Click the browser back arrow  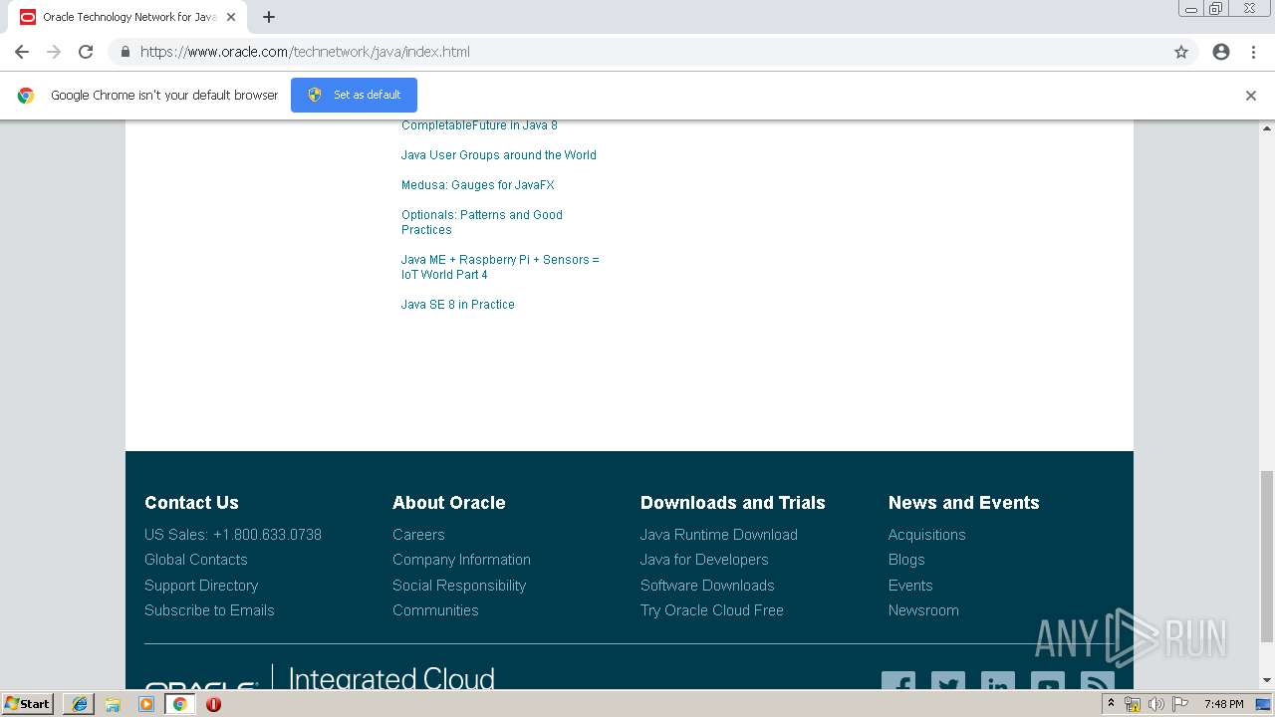tap(22, 52)
